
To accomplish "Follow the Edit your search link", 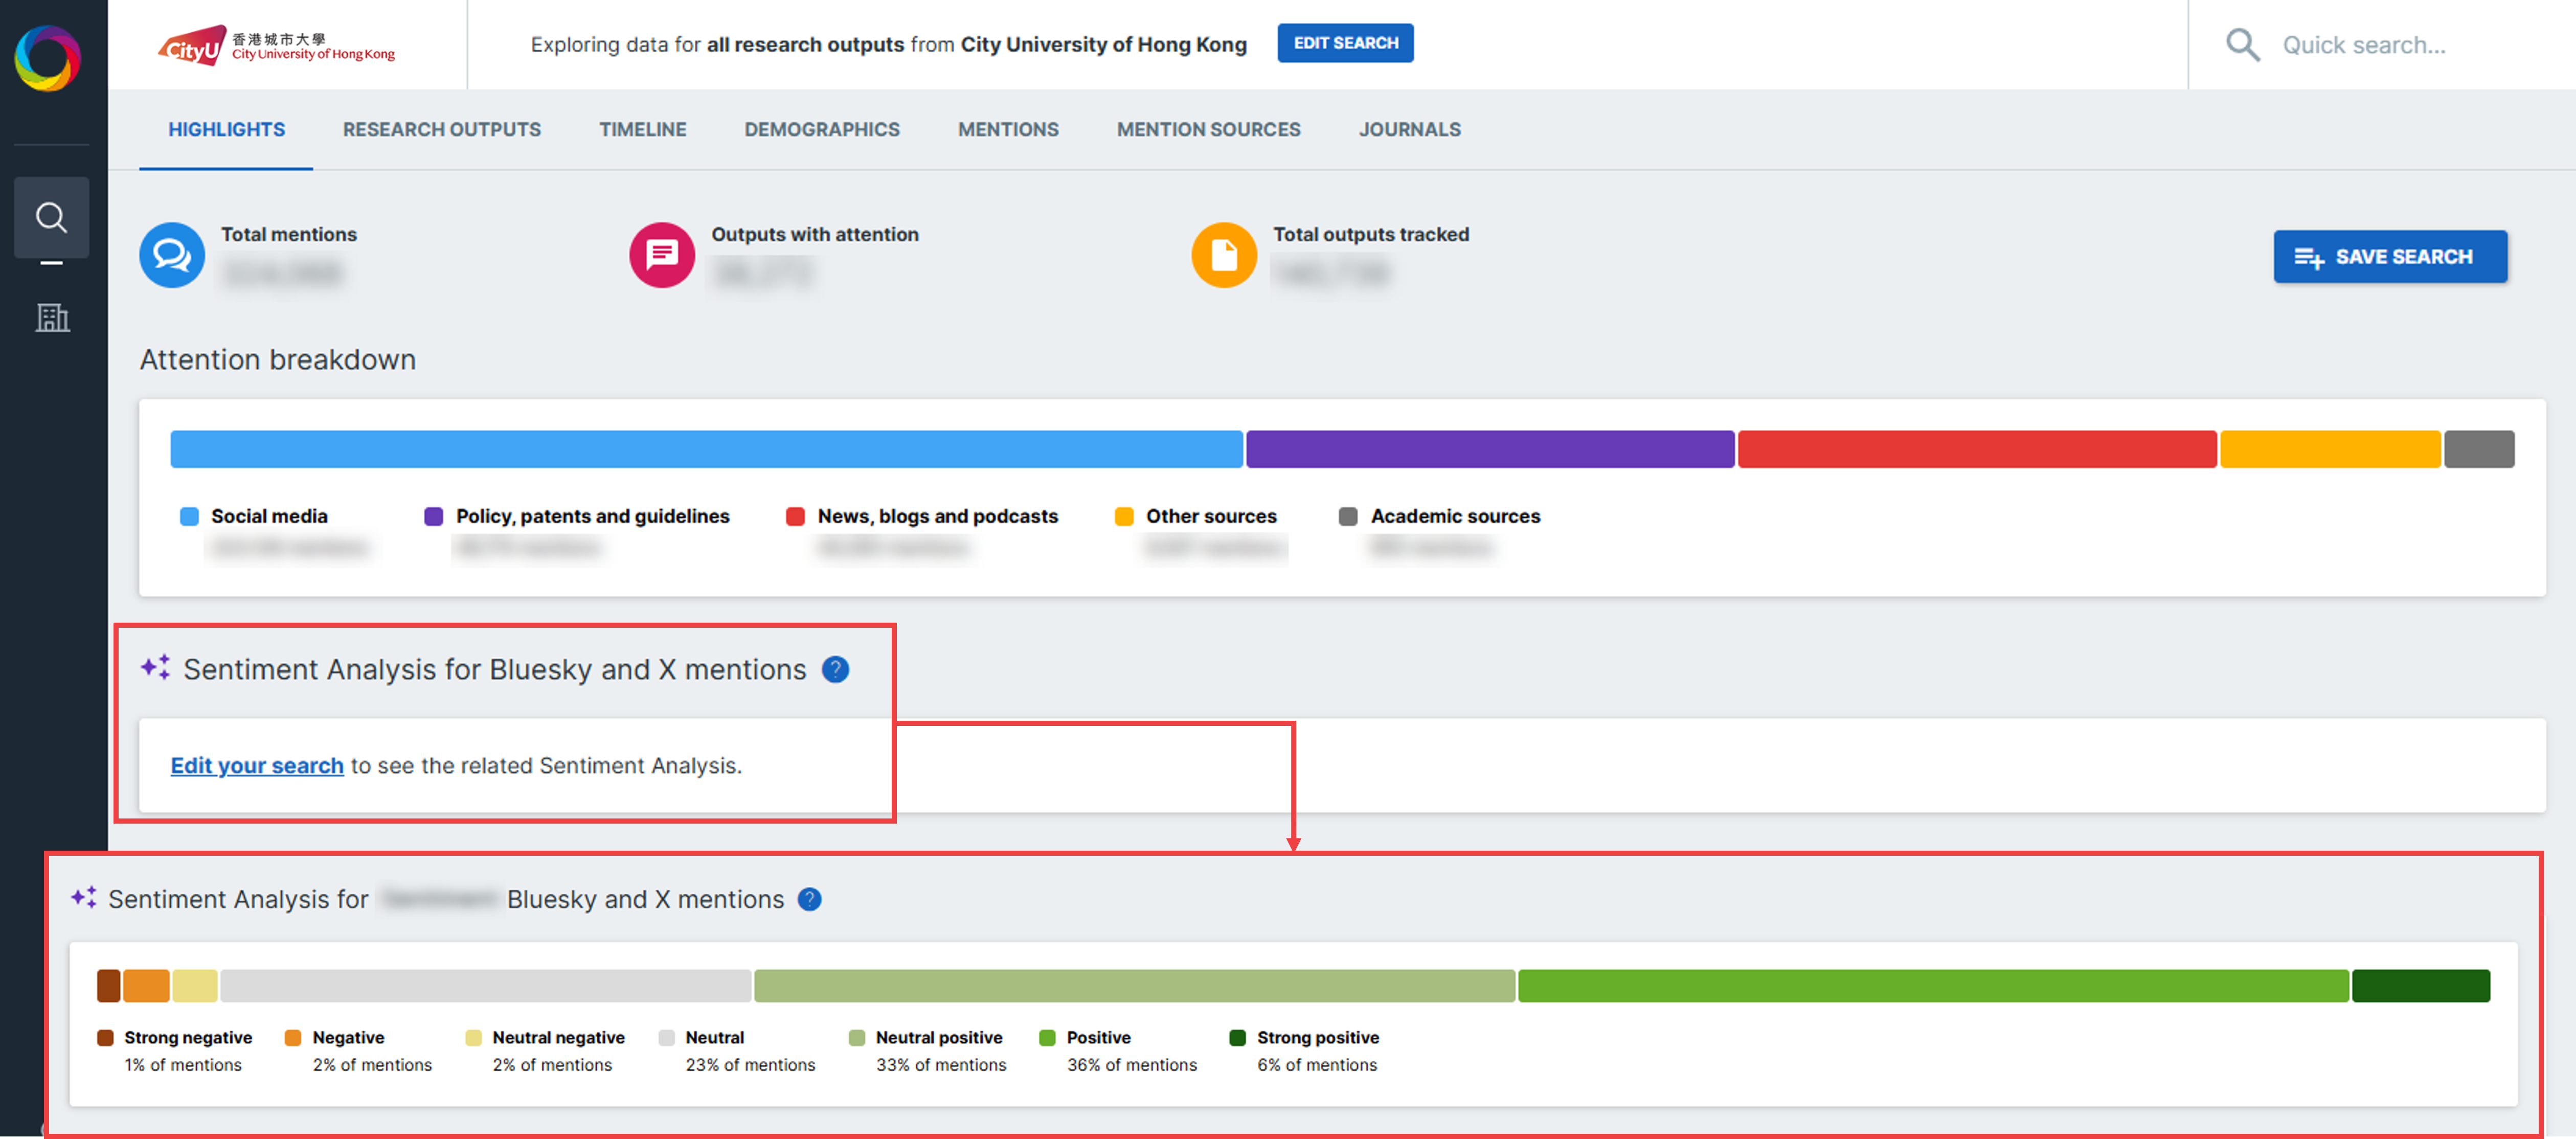I will click(x=257, y=765).
